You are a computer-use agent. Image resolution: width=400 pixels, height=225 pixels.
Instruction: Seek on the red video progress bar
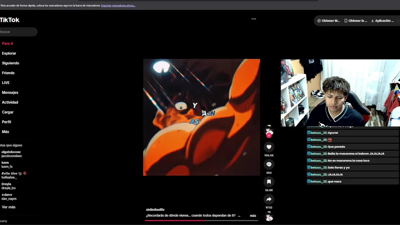pos(202,220)
